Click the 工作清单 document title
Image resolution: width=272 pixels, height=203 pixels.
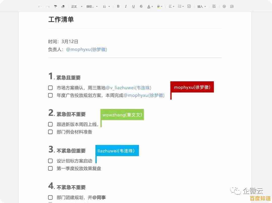(61, 20)
